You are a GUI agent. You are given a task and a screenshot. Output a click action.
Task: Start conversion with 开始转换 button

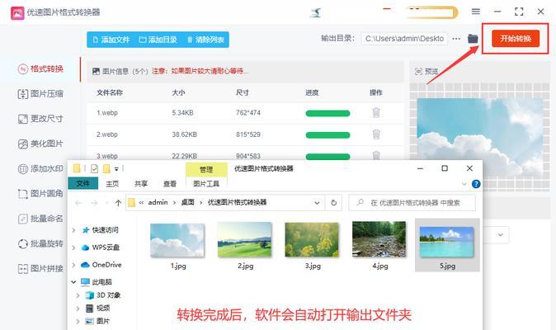[x=516, y=38]
